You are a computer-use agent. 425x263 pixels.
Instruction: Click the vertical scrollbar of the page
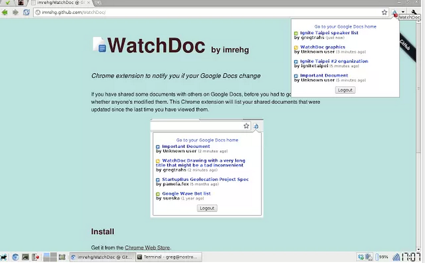click(x=419, y=134)
